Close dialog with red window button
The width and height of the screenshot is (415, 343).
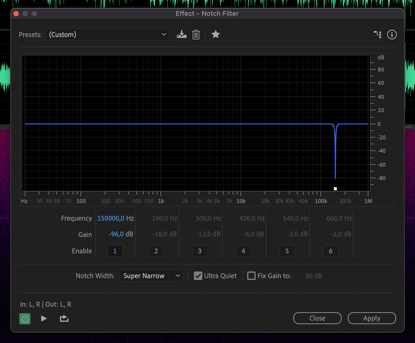click(x=16, y=14)
